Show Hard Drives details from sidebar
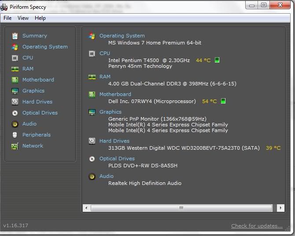This screenshot has height=236, width=295. (37, 102)
